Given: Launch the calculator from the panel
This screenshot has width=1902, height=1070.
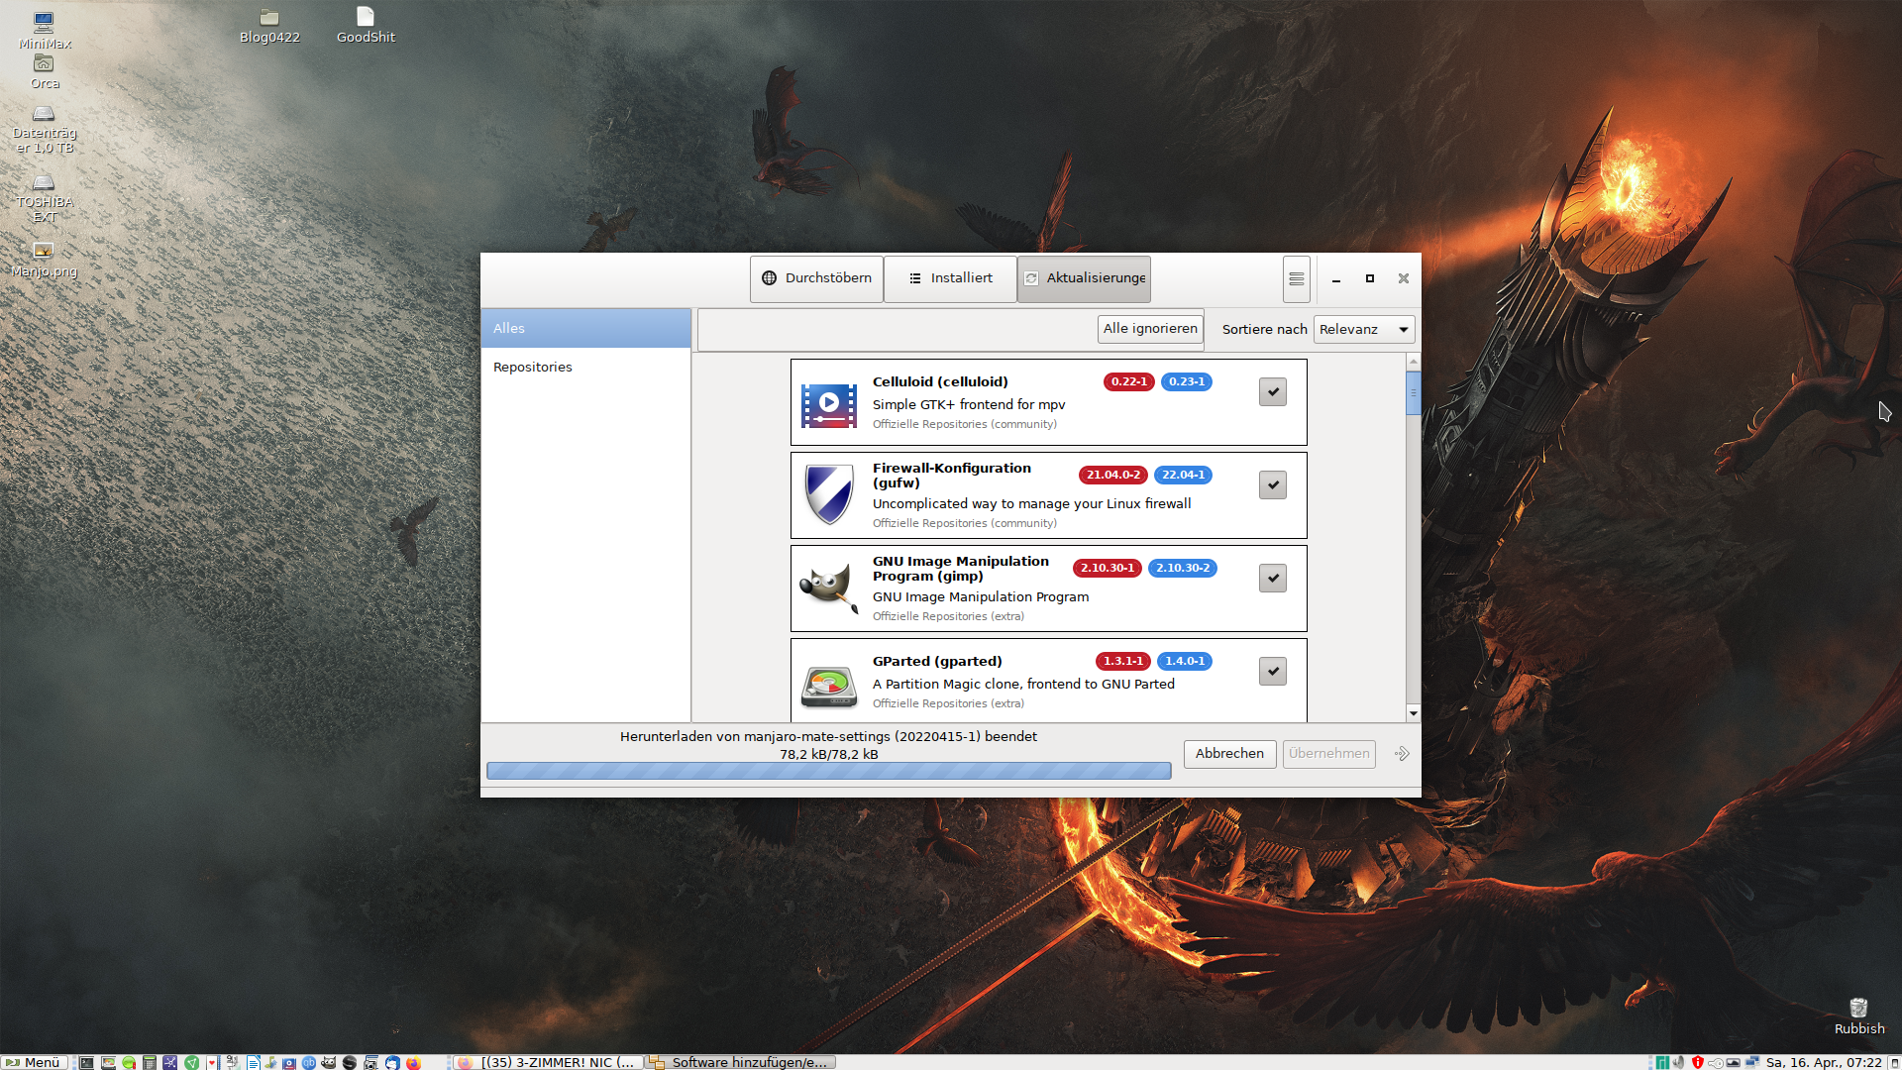Looking at the screenshot, I should coord(150,1062).
